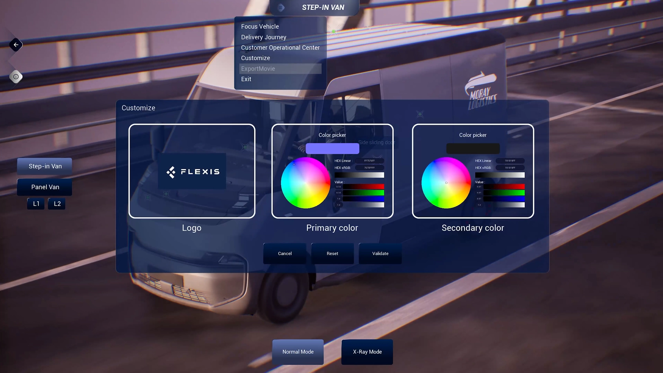663x373 pixels.
Task: Adjust secondary color blue channel slider
Action: click(504, 199)
